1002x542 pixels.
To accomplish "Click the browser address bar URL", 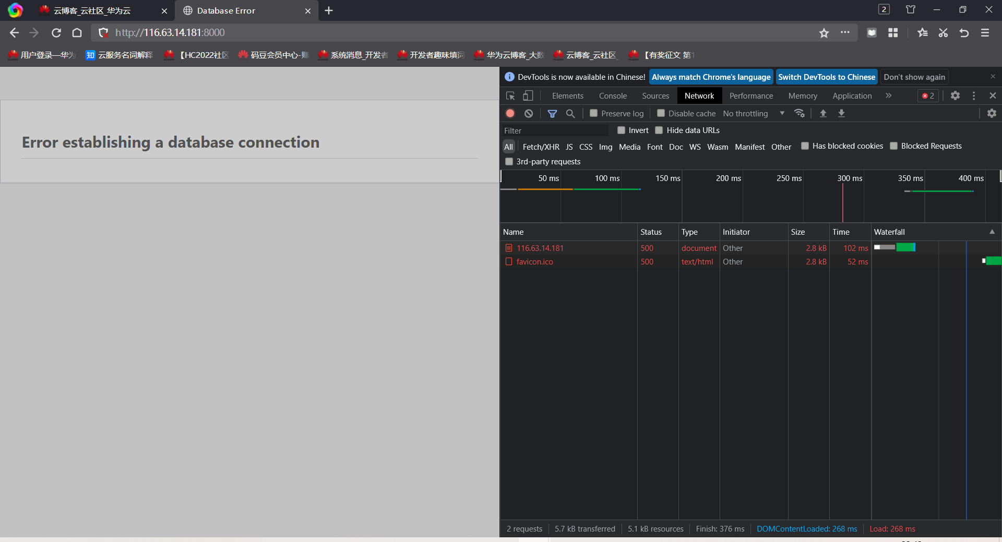I will coord(170,33).
